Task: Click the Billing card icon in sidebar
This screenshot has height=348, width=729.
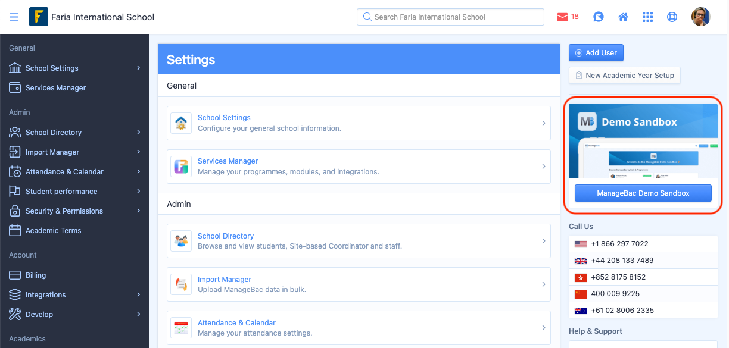Action: 15,275
